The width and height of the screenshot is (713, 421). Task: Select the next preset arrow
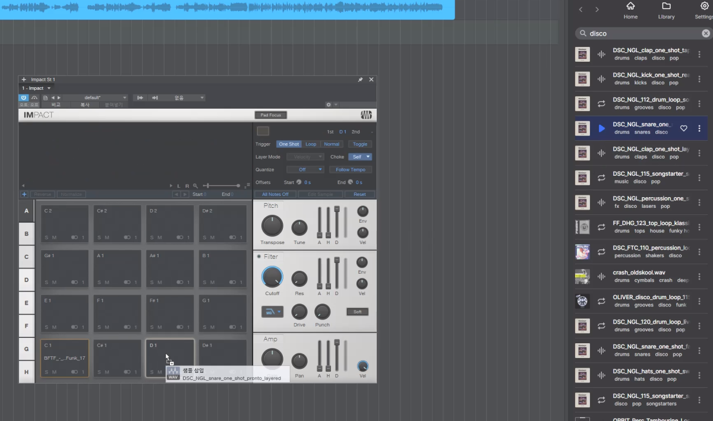[x=58, y=97]
